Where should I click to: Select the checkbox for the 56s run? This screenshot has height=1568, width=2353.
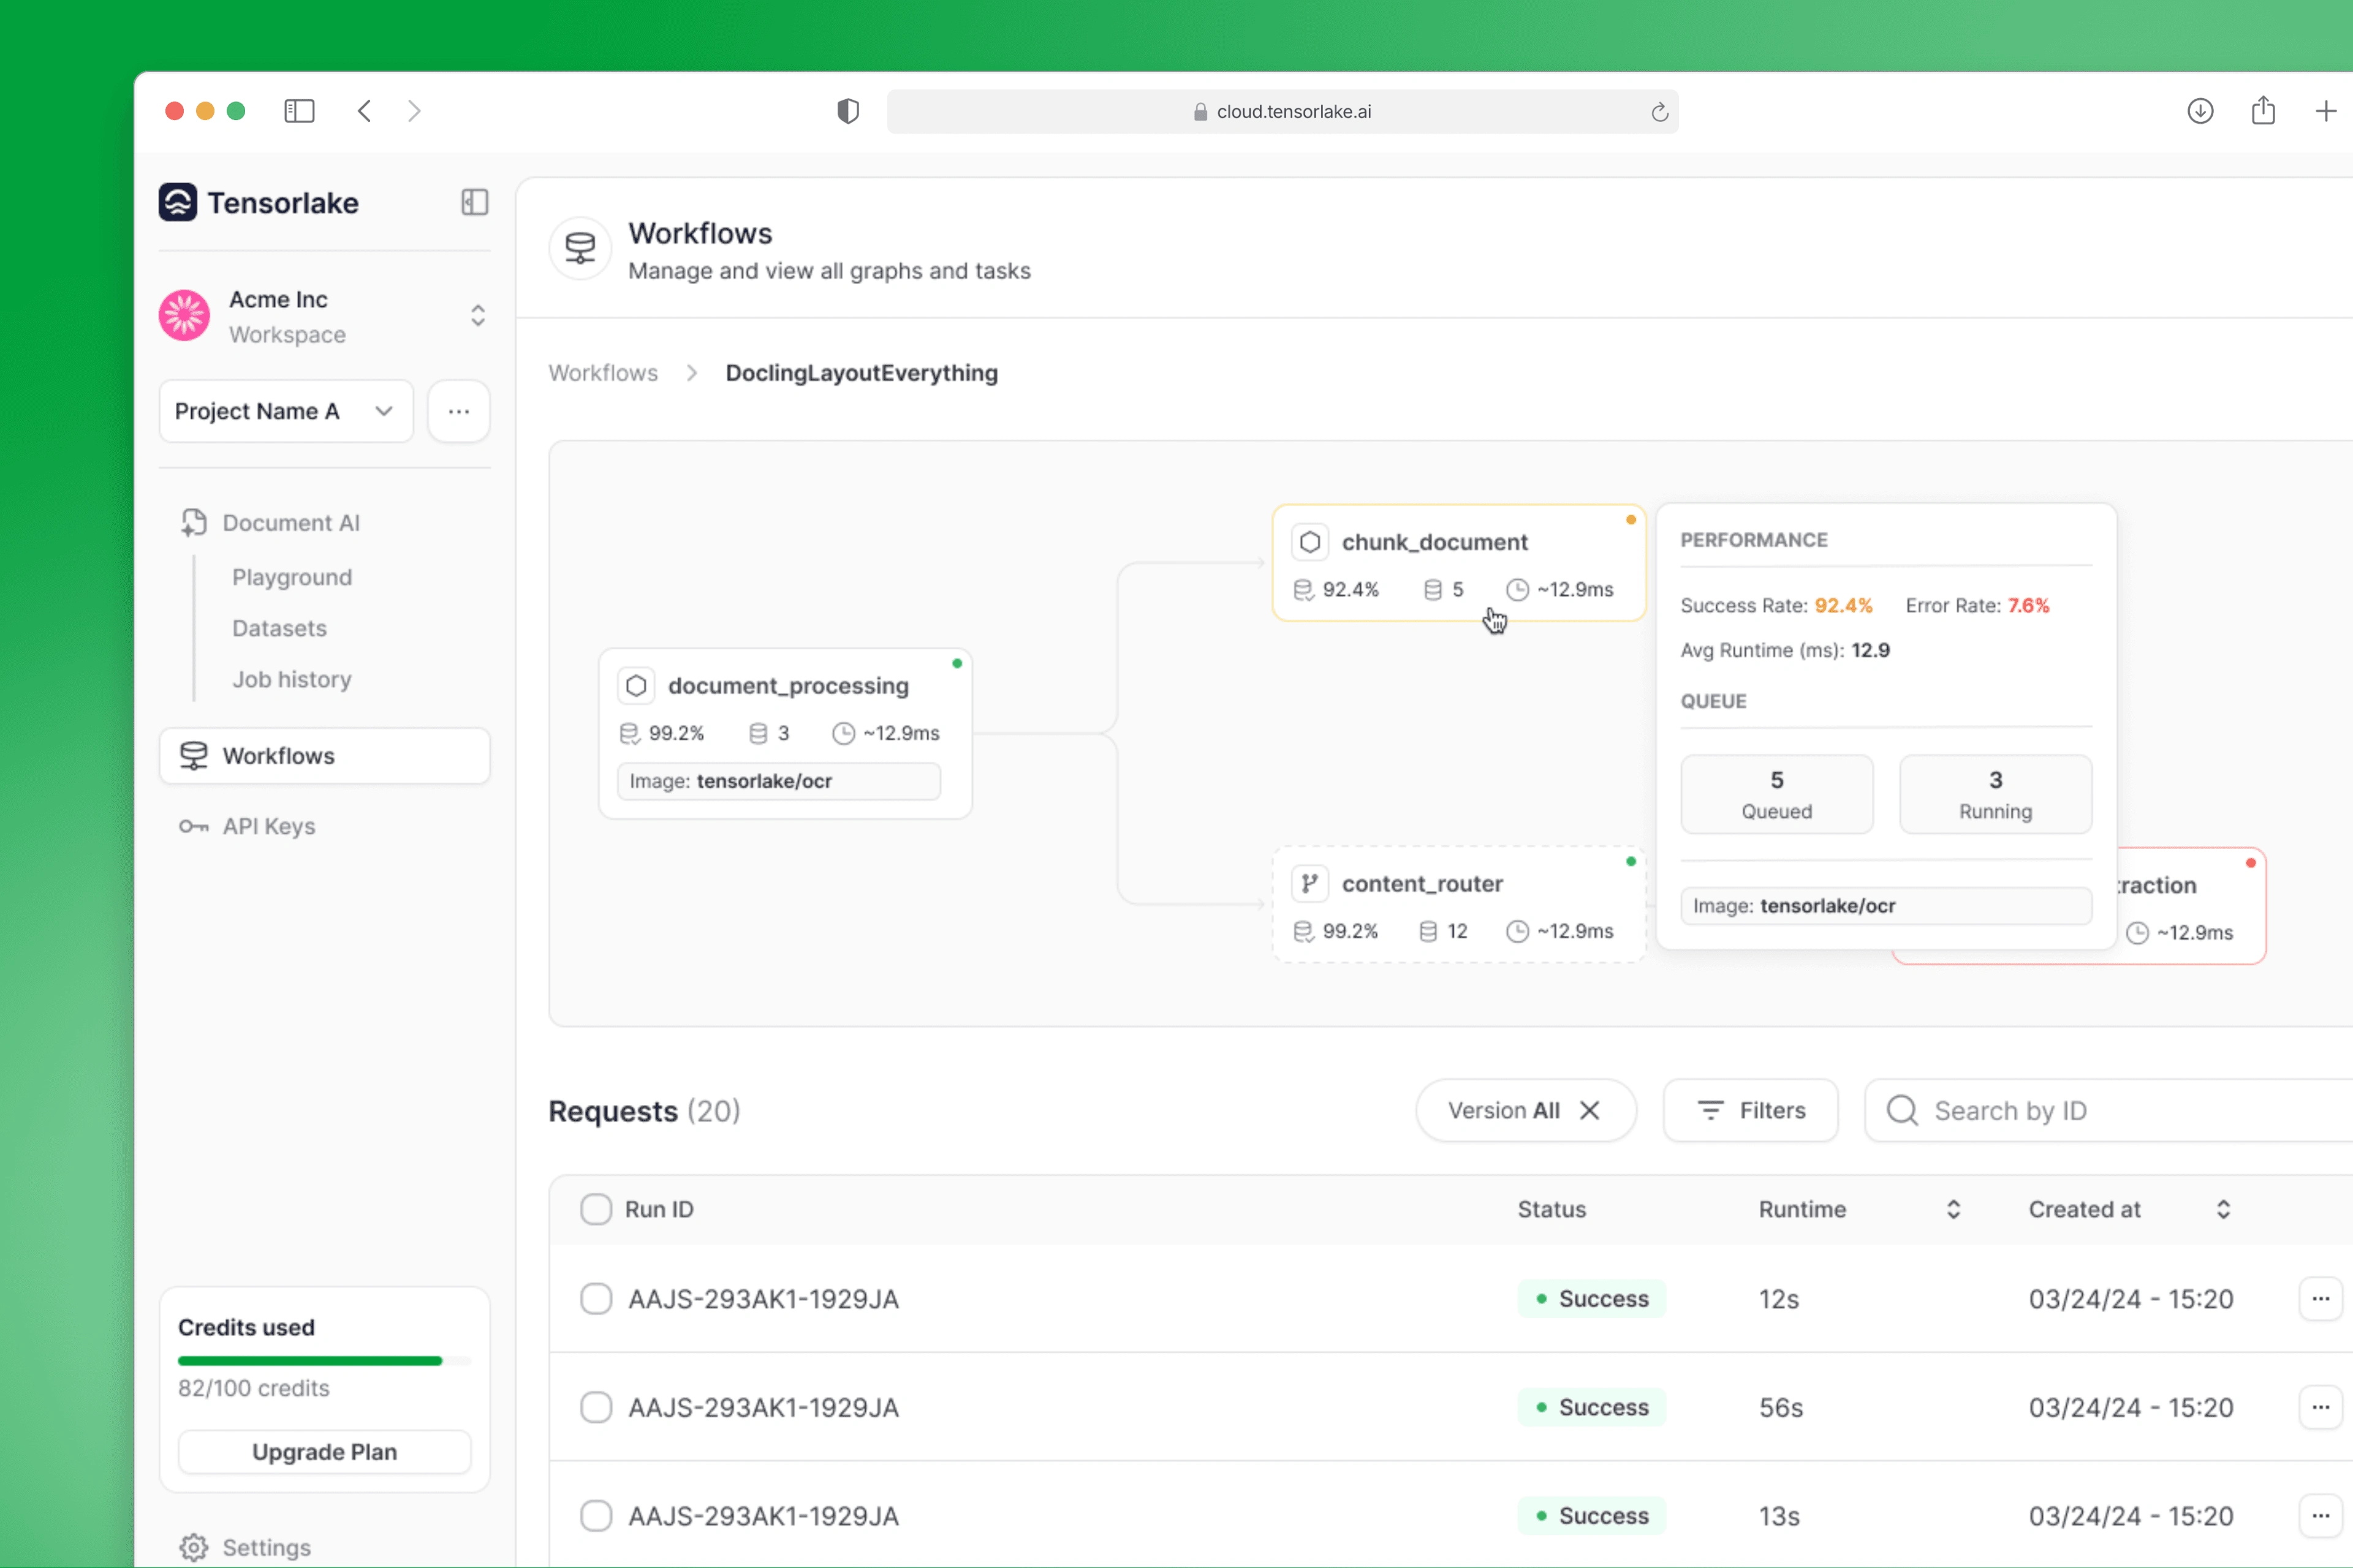(x=596, y=1406)
